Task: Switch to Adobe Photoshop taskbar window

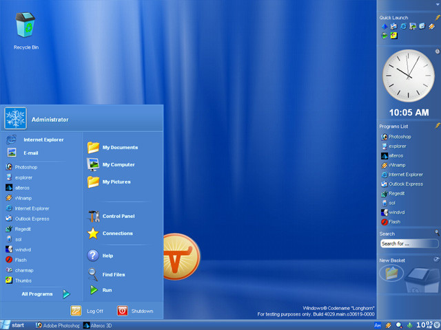Action: click(58, 325)
